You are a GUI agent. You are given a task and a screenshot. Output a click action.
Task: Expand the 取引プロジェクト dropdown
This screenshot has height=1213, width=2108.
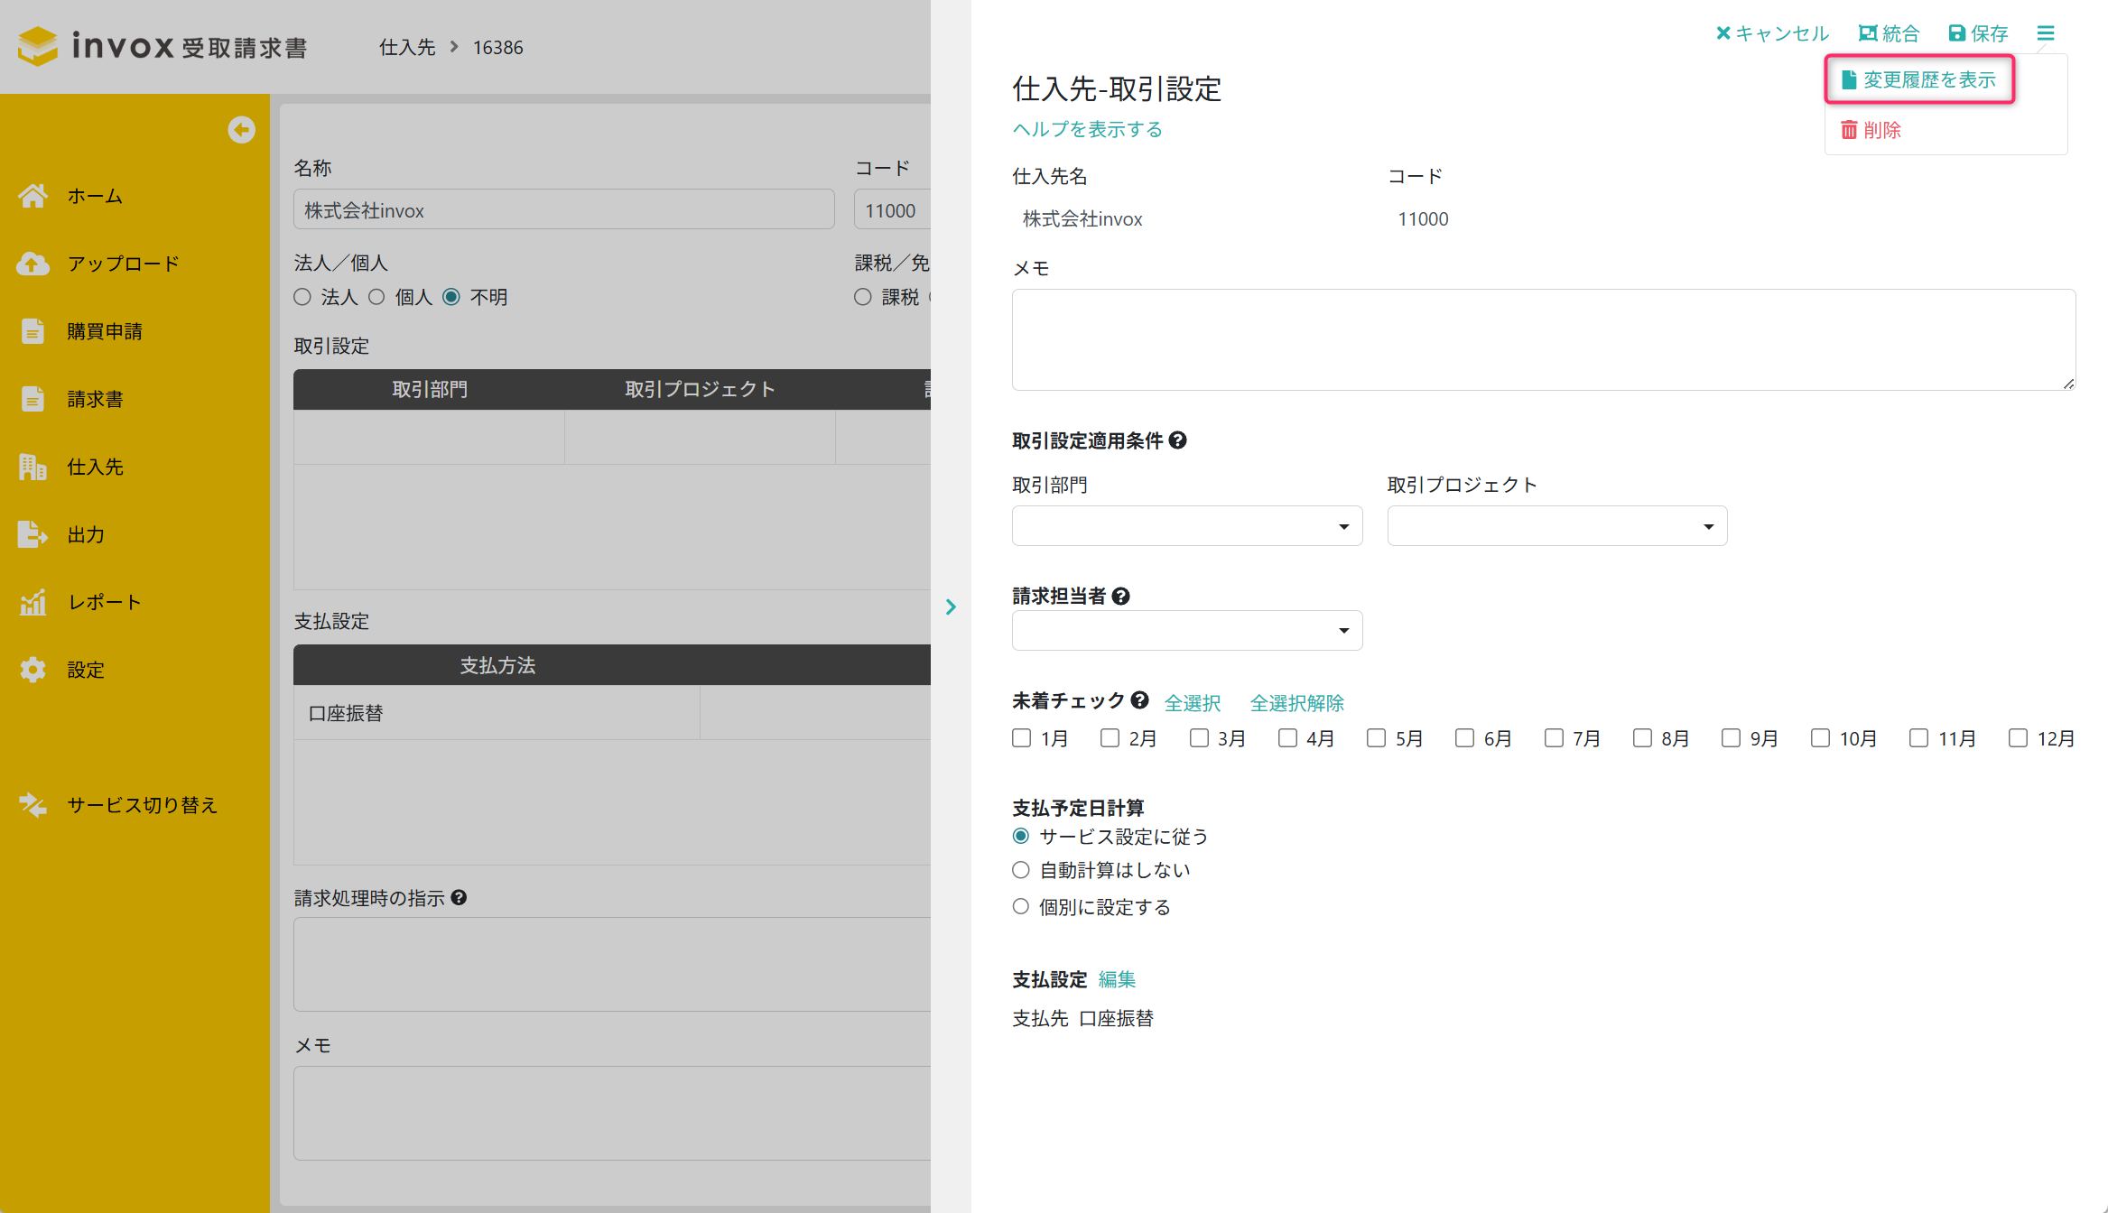pos(1556,526)
